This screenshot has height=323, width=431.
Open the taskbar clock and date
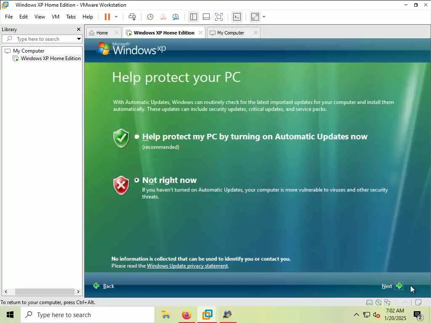395,315
